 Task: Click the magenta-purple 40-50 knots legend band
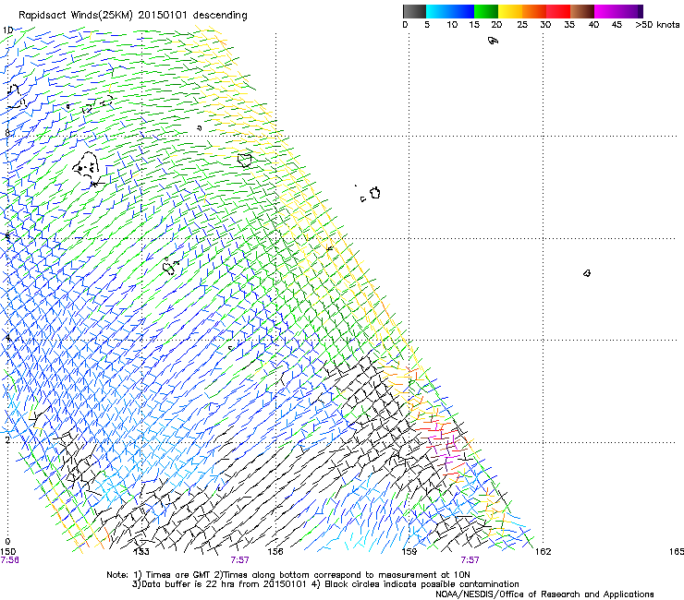[x=618, y=11]
